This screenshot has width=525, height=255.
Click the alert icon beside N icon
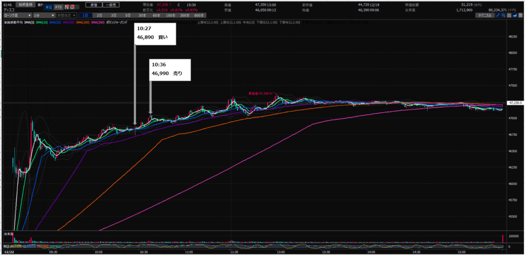tap(71, 8)
